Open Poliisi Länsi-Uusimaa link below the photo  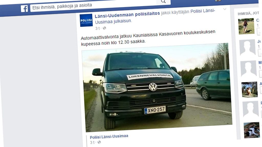109,137
